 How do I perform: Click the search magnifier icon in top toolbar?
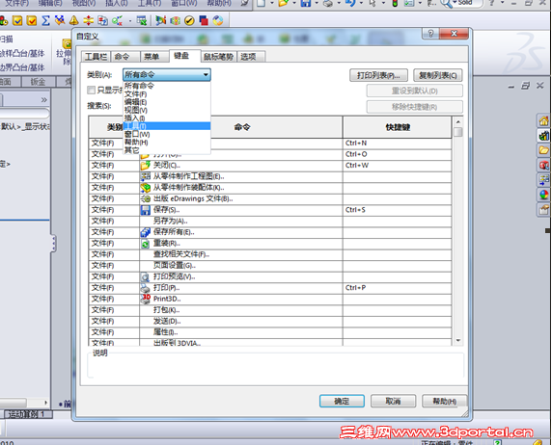click(x=446, y=4)
